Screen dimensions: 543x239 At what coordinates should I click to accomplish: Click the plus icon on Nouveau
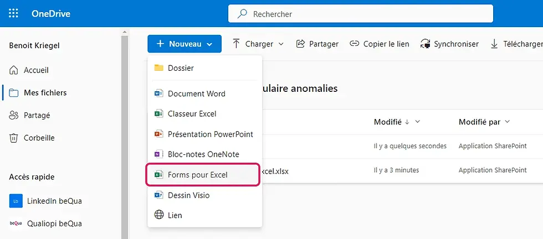(160, 44)
